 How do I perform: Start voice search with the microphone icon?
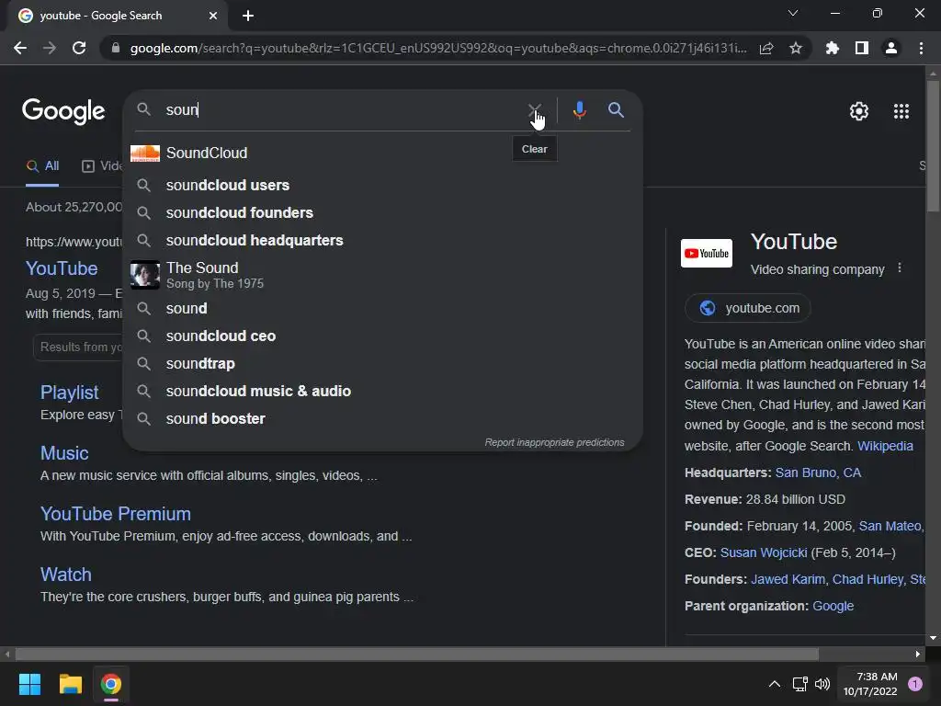pos(579,110)
